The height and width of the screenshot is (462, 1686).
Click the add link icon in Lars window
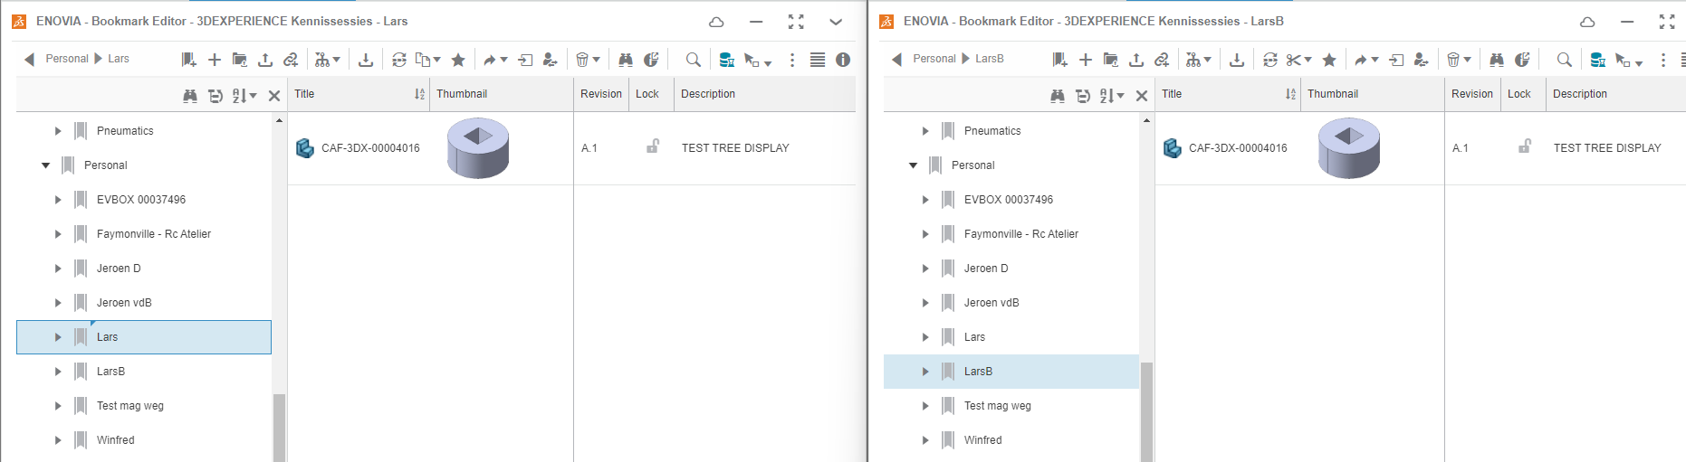point(291,60)
